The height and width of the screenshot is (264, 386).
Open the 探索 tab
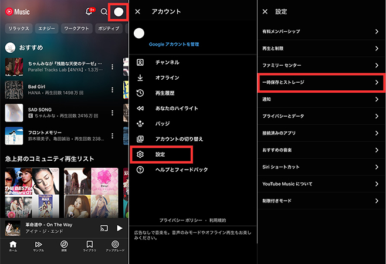click(x=64, y=246)
